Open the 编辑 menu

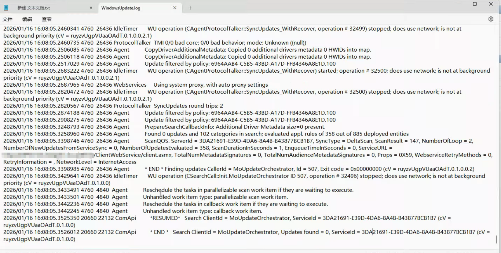tap(27, 19)
